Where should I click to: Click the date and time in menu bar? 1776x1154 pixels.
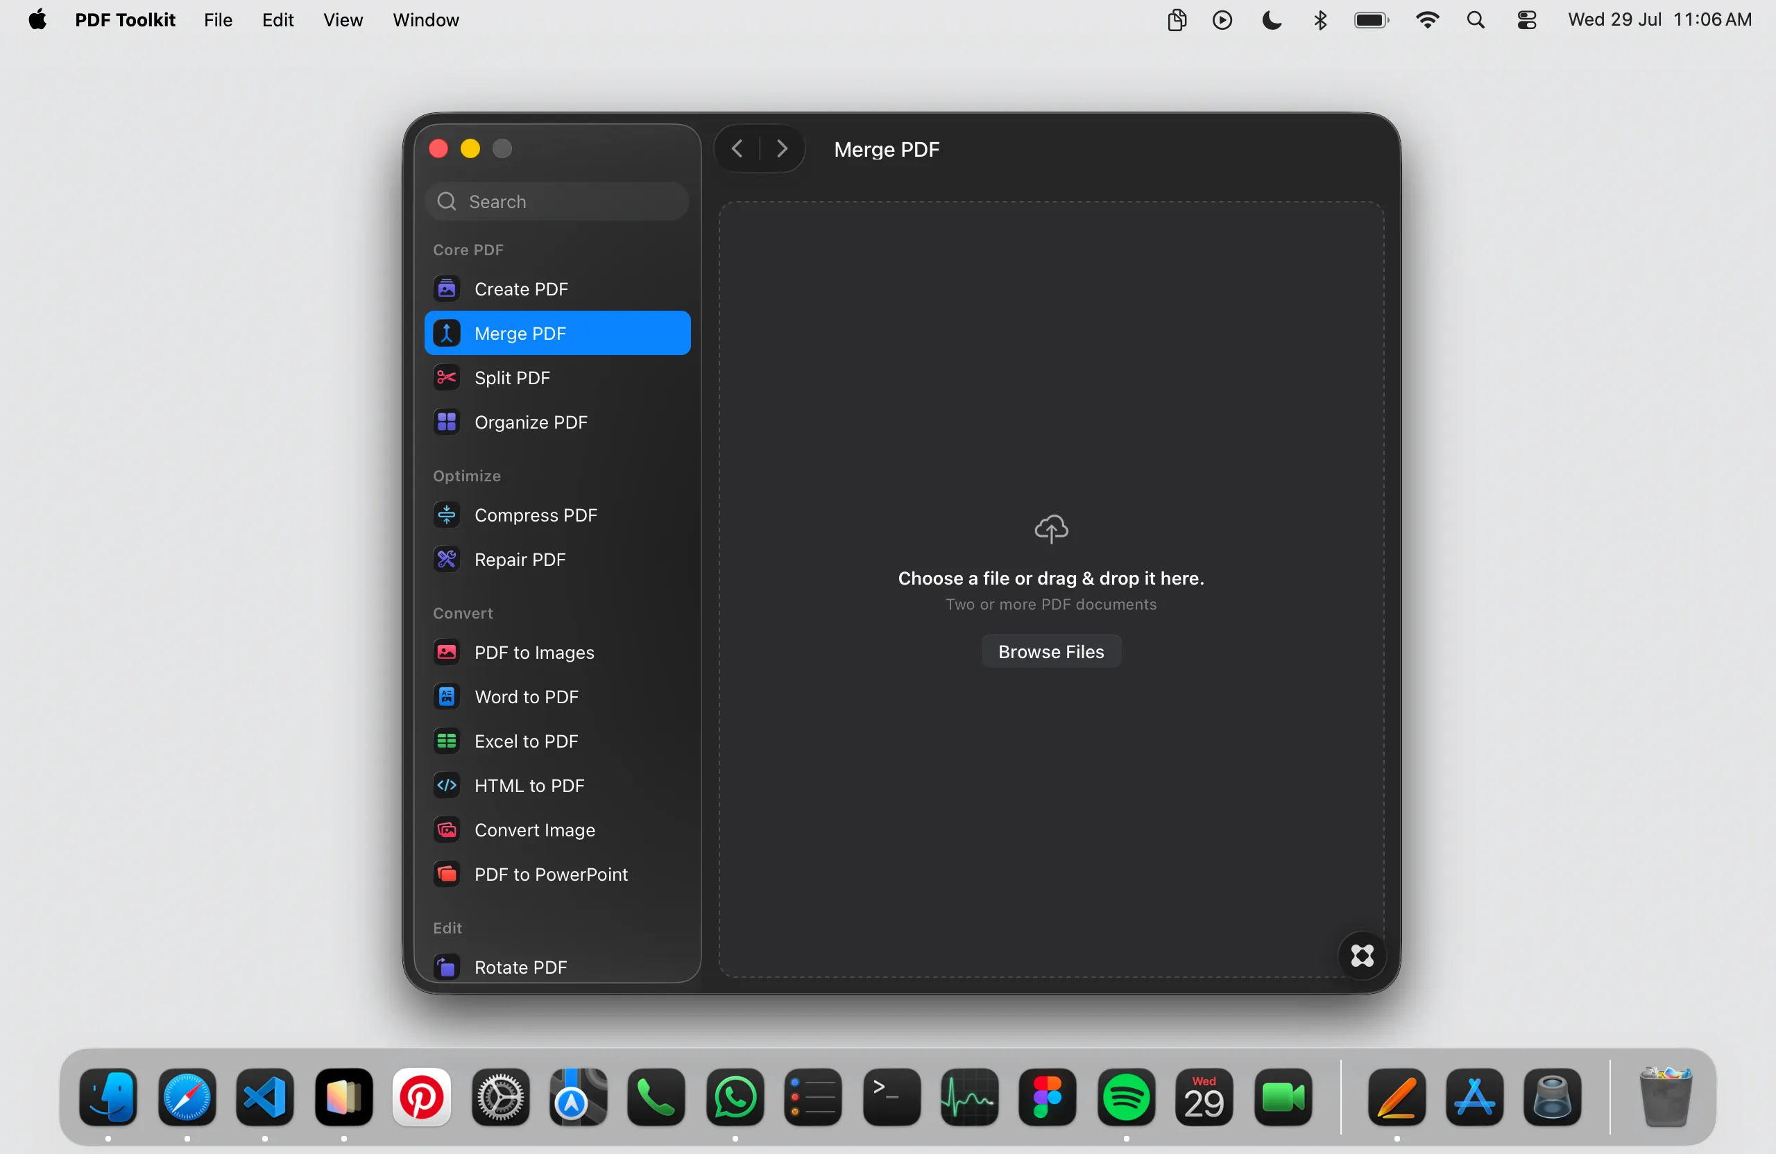coord(1659,20)
